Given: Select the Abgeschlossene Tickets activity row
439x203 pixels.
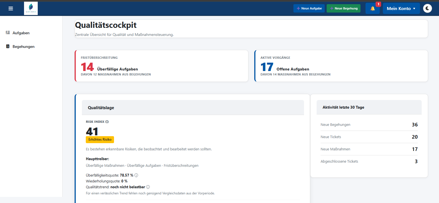Looking at the screenshot, I should (369, 162).
